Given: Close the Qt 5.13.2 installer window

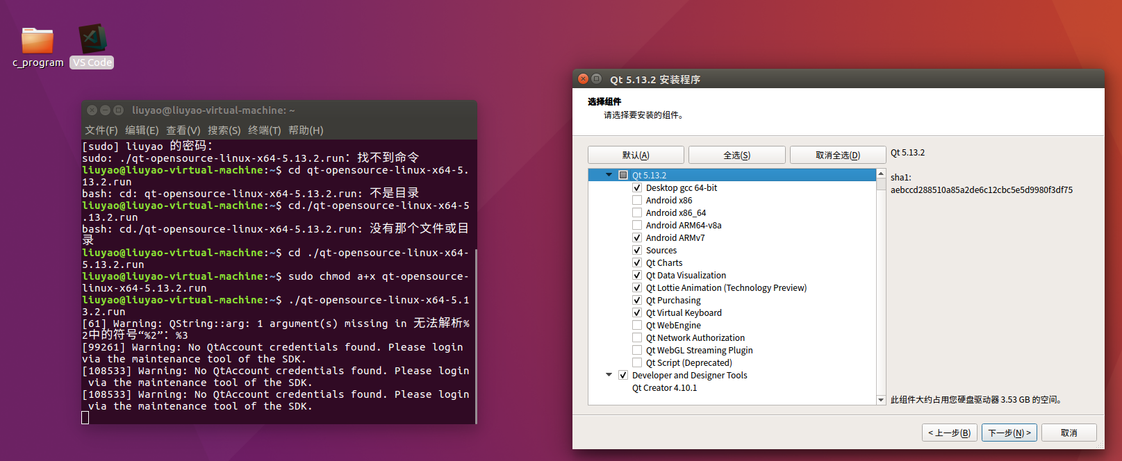Looking at the screenshot, I should tap(584, 79).
